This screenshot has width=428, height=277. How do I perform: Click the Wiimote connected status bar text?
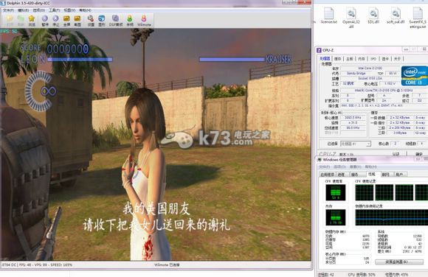coord(167,265)
